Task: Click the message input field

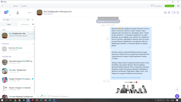Action: (113, 96)
